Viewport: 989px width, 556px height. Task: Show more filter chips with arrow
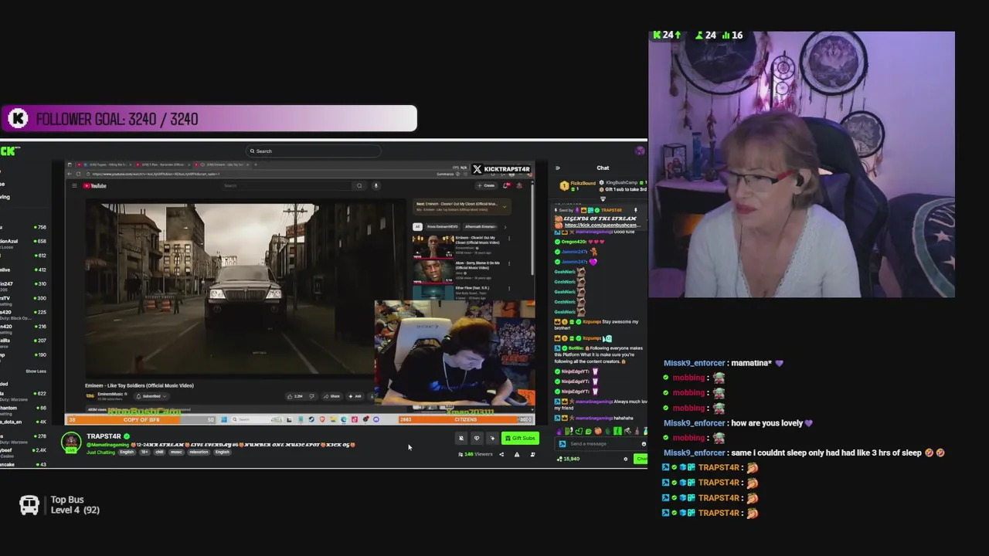click(505, 227)
